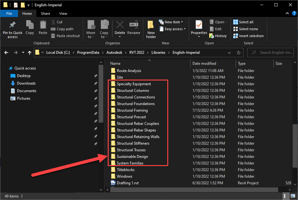Select the Cut command
The height and width of the screenshot is (200, 298).
point(57,22)
